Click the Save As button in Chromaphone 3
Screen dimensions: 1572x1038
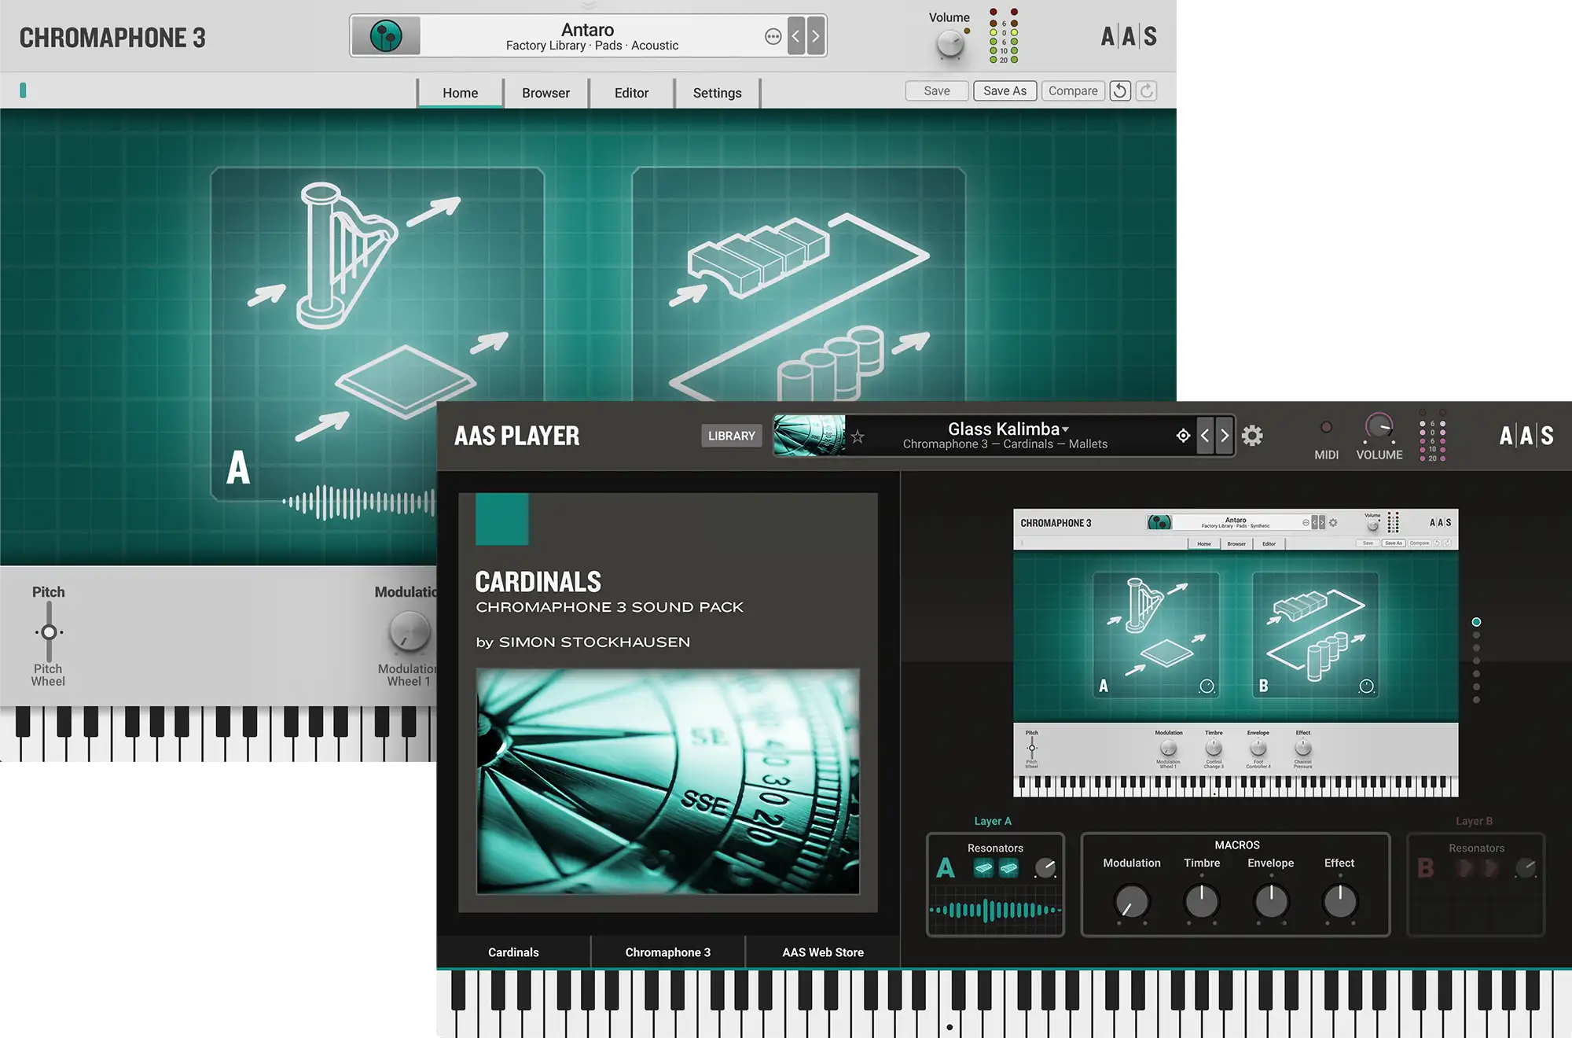click(x=1005, y=91)
